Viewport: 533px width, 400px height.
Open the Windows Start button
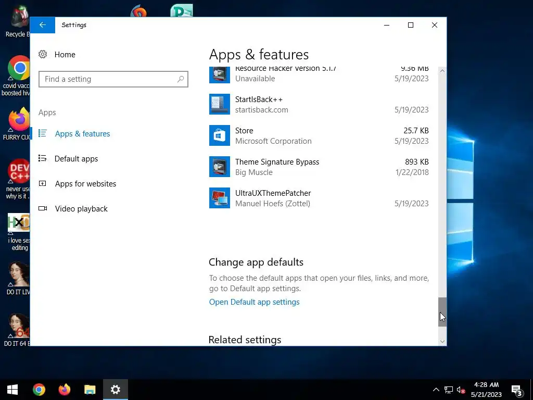point(12,390)
